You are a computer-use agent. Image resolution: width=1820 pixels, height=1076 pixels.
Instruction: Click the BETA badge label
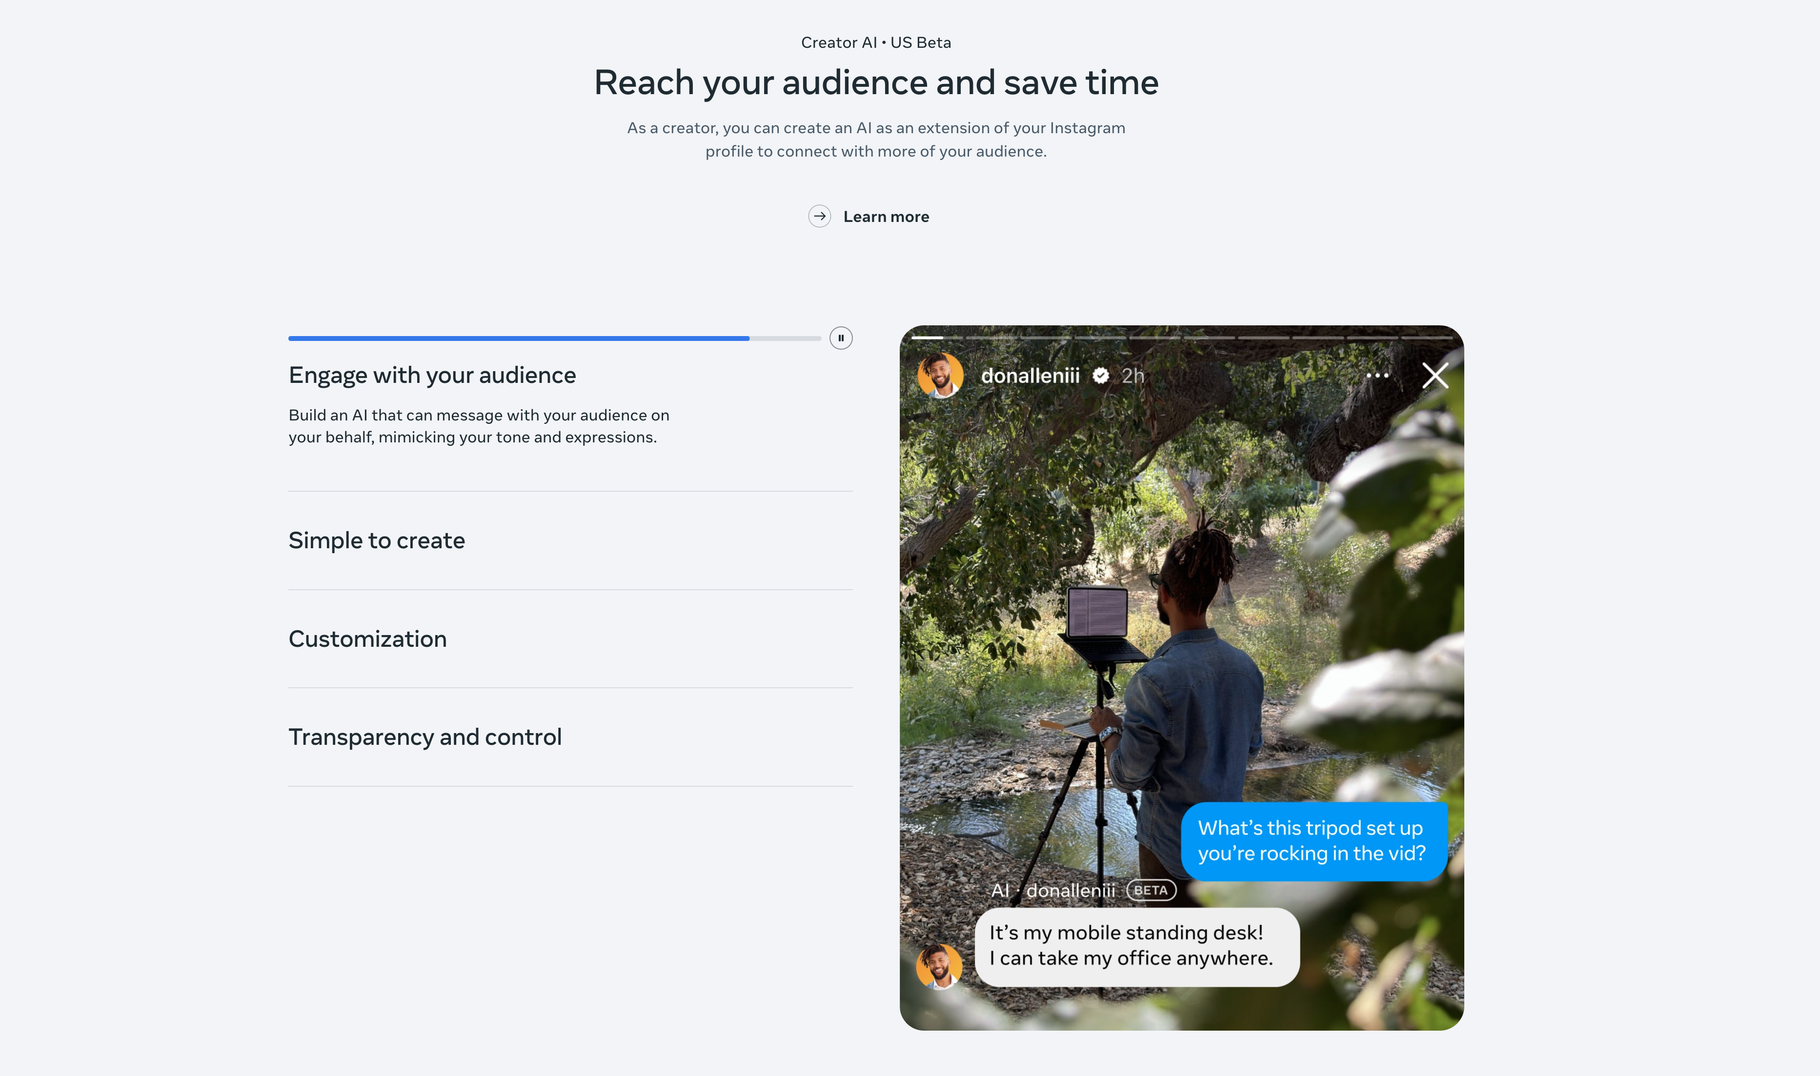tap(1151, 890)
